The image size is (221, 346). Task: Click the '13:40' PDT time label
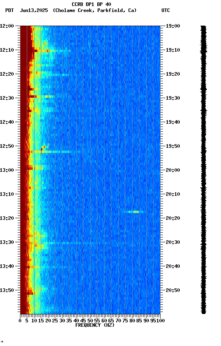[x=7, y=266]
